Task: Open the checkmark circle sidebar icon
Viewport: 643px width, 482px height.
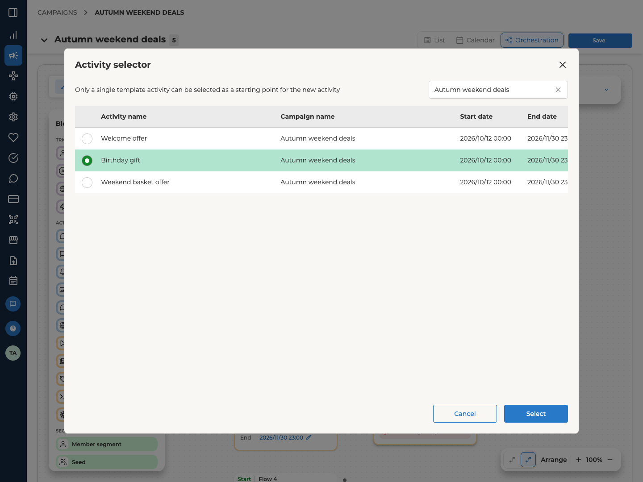Action: coord(13,158)
